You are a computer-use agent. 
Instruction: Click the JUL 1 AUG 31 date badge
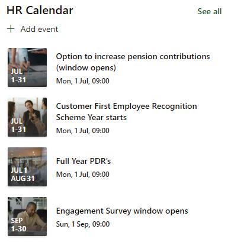click(x=23, y=175)
